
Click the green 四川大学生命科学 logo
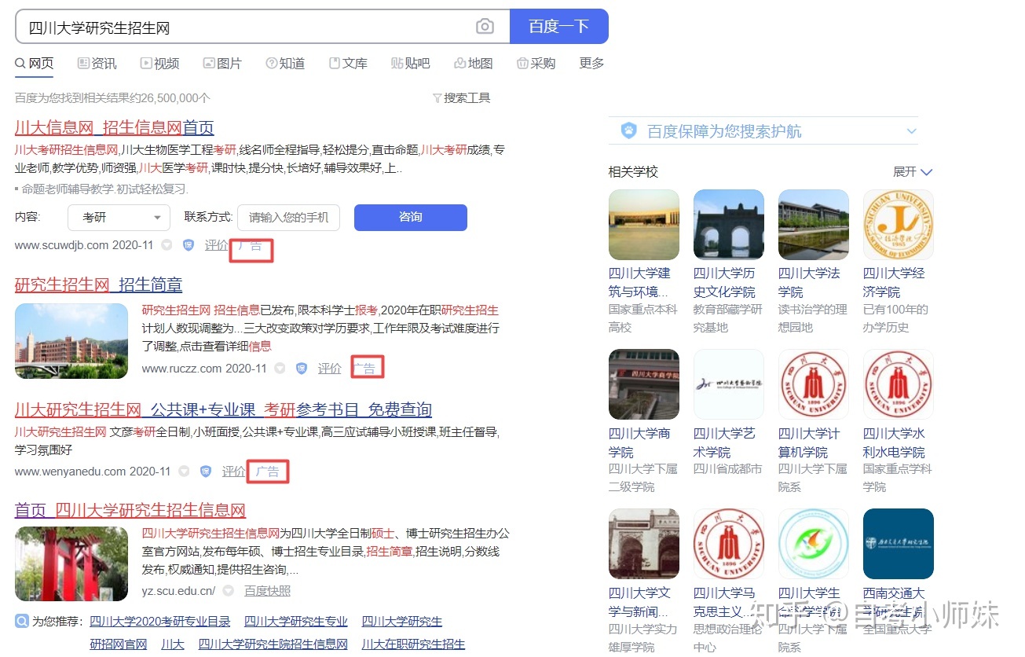(814, 544)
